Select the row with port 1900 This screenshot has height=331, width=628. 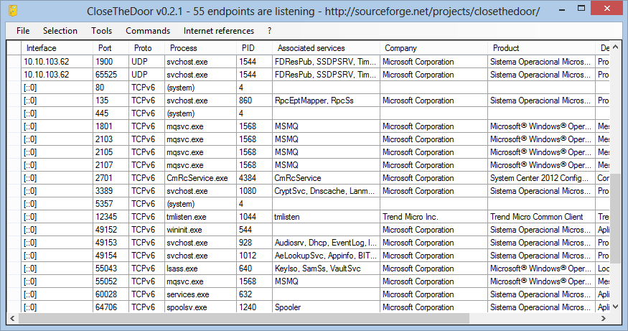[x=309, y=62]
